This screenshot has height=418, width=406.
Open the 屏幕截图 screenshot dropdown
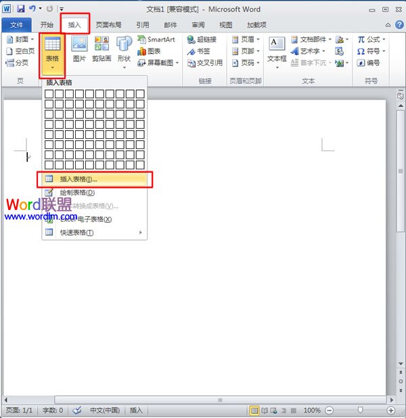click(x=158, y=63)
